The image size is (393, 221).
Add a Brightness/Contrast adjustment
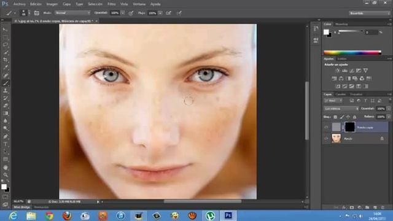338,71
